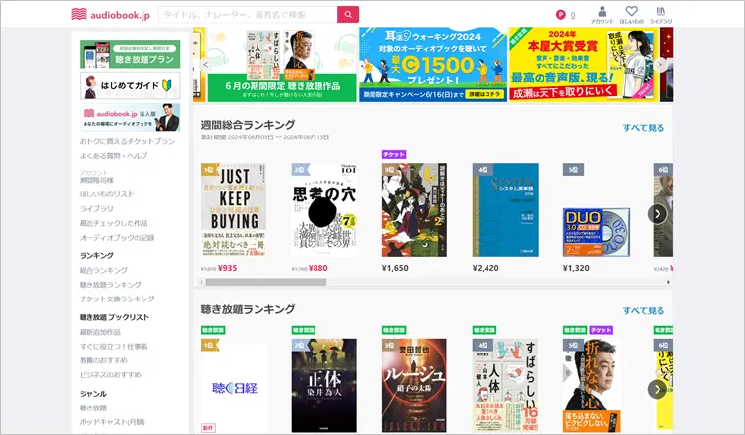
Task: Open the はじめてガイド banner
Action: pos(130,85)
